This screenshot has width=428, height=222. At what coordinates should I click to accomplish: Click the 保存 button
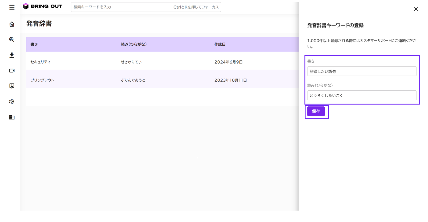point(316,111)
